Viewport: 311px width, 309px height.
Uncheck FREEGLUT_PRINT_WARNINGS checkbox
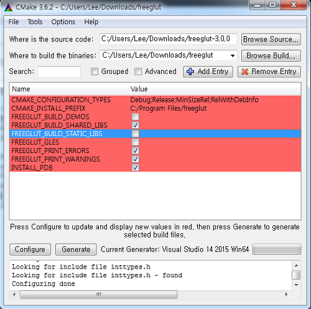tap(136, 159)
